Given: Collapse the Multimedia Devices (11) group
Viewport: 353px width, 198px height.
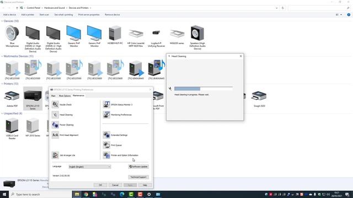Looking at the screenshot, I should pos(2,56).
